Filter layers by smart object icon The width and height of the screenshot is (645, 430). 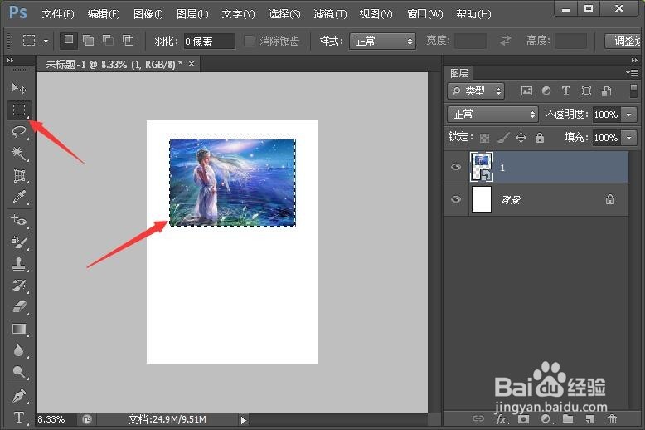click(607, 91)
